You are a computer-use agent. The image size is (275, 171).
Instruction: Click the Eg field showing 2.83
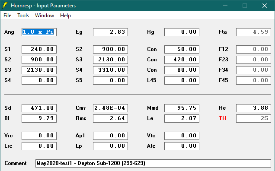[x=111, y=32]
